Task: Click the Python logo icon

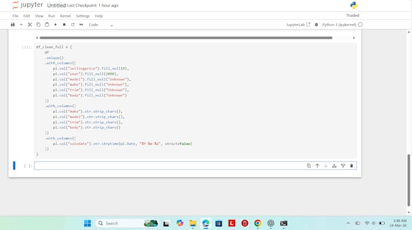Action: [x=354, y=5]
